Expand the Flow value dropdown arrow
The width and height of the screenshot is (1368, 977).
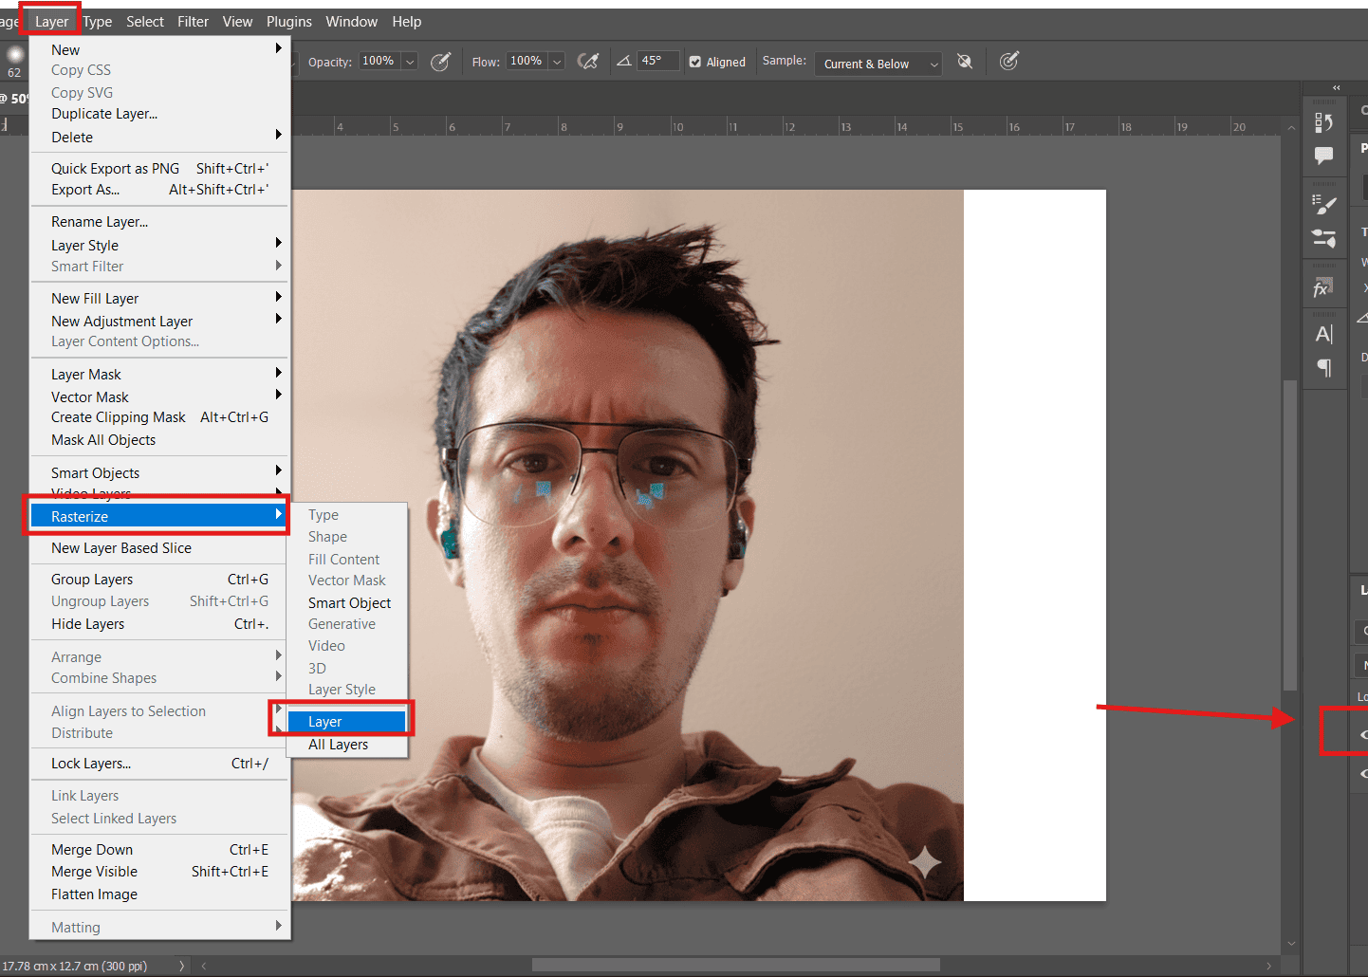557,62
